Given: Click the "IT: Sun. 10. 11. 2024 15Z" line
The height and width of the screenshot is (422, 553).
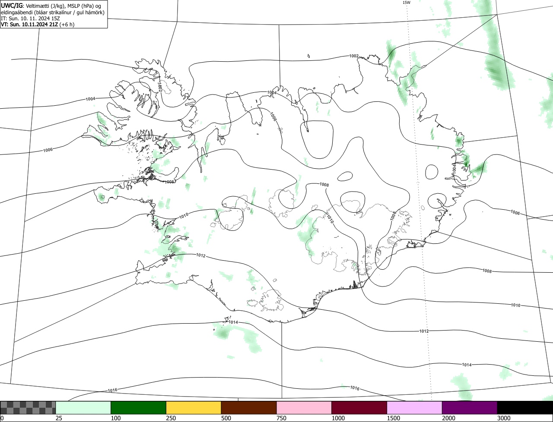Looking at the screenshot, I should 30,19.
